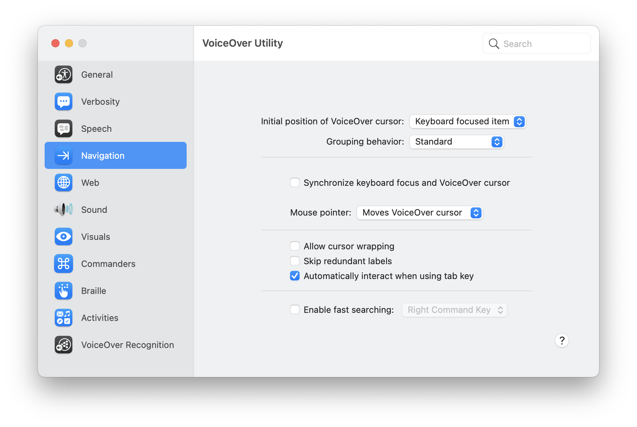Select the Commanders command-key icon

tap(63, 263)
